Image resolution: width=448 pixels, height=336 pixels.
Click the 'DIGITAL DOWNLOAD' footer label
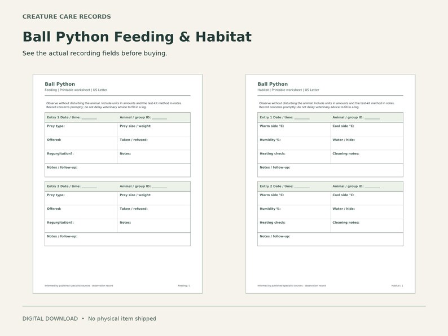coord(50,319)
